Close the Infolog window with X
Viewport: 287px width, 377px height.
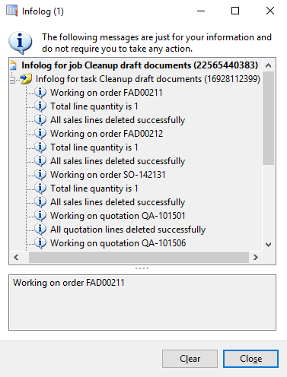tap(270, 11)
